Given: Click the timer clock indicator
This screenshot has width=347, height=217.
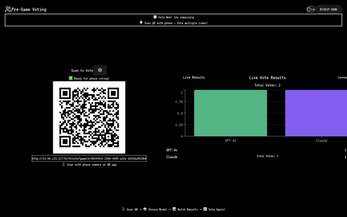Looking at the screenshot, I should [x=310, y=9].
